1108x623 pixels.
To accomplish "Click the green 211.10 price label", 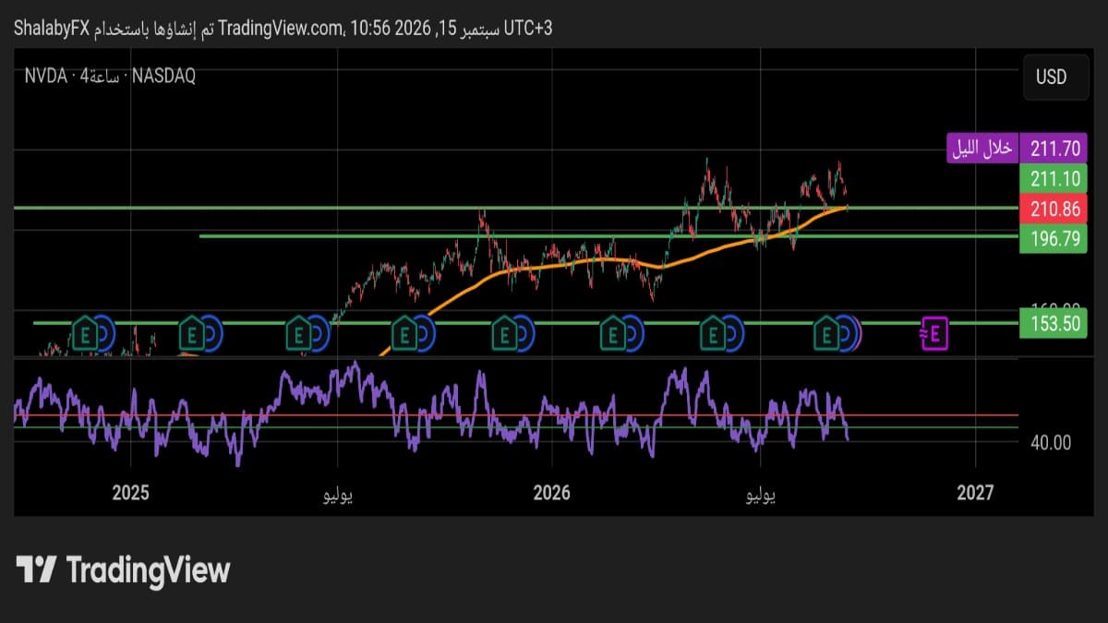I will click(x=1054, y=178).
